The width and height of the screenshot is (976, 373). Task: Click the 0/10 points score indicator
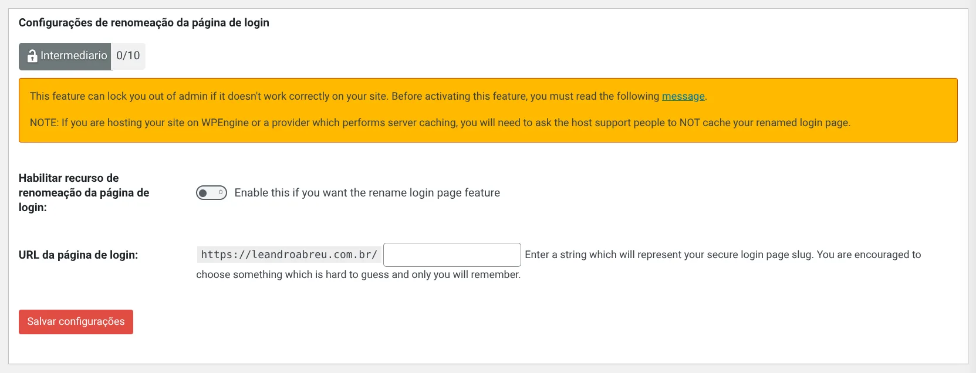pos(127,56)
